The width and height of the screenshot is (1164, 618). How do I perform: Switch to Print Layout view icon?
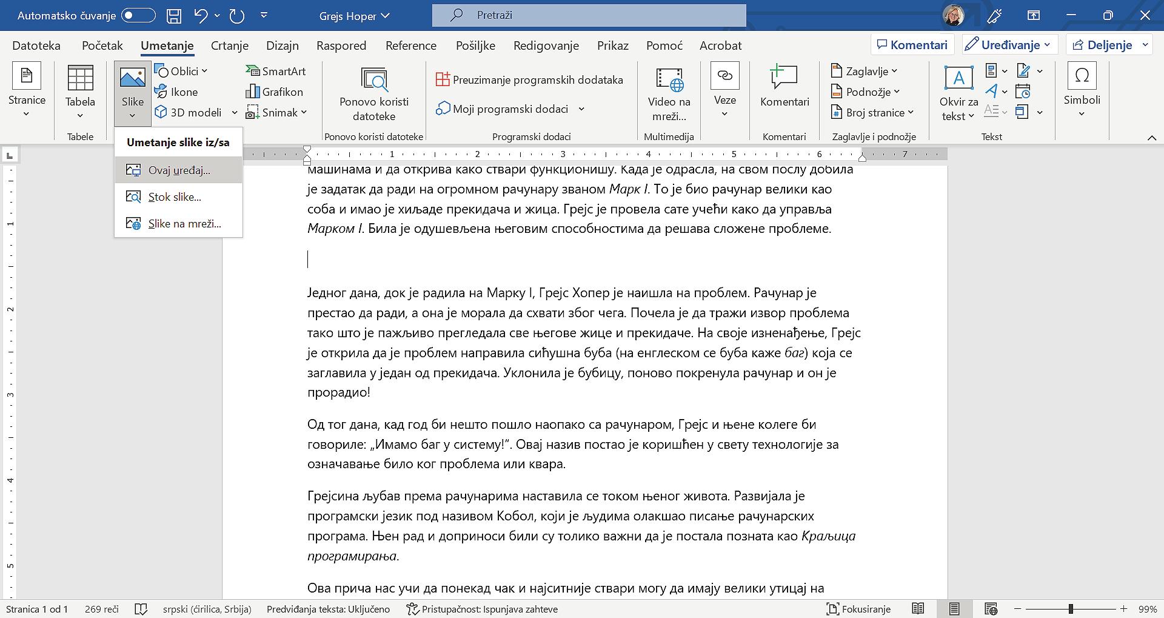[954, 609]
